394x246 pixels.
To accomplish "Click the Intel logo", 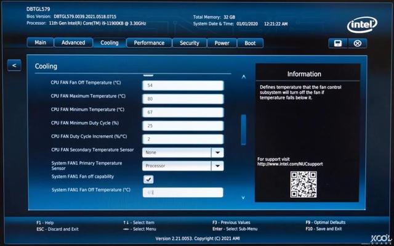I will pos(362,25).
